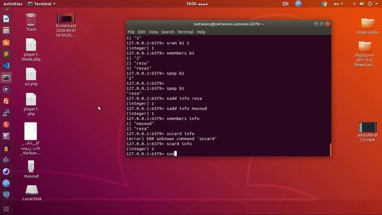This screenshot has width=382, height=215.
Task: Click the Chrome icon in the top bar
Action: [x=324, y=4]
